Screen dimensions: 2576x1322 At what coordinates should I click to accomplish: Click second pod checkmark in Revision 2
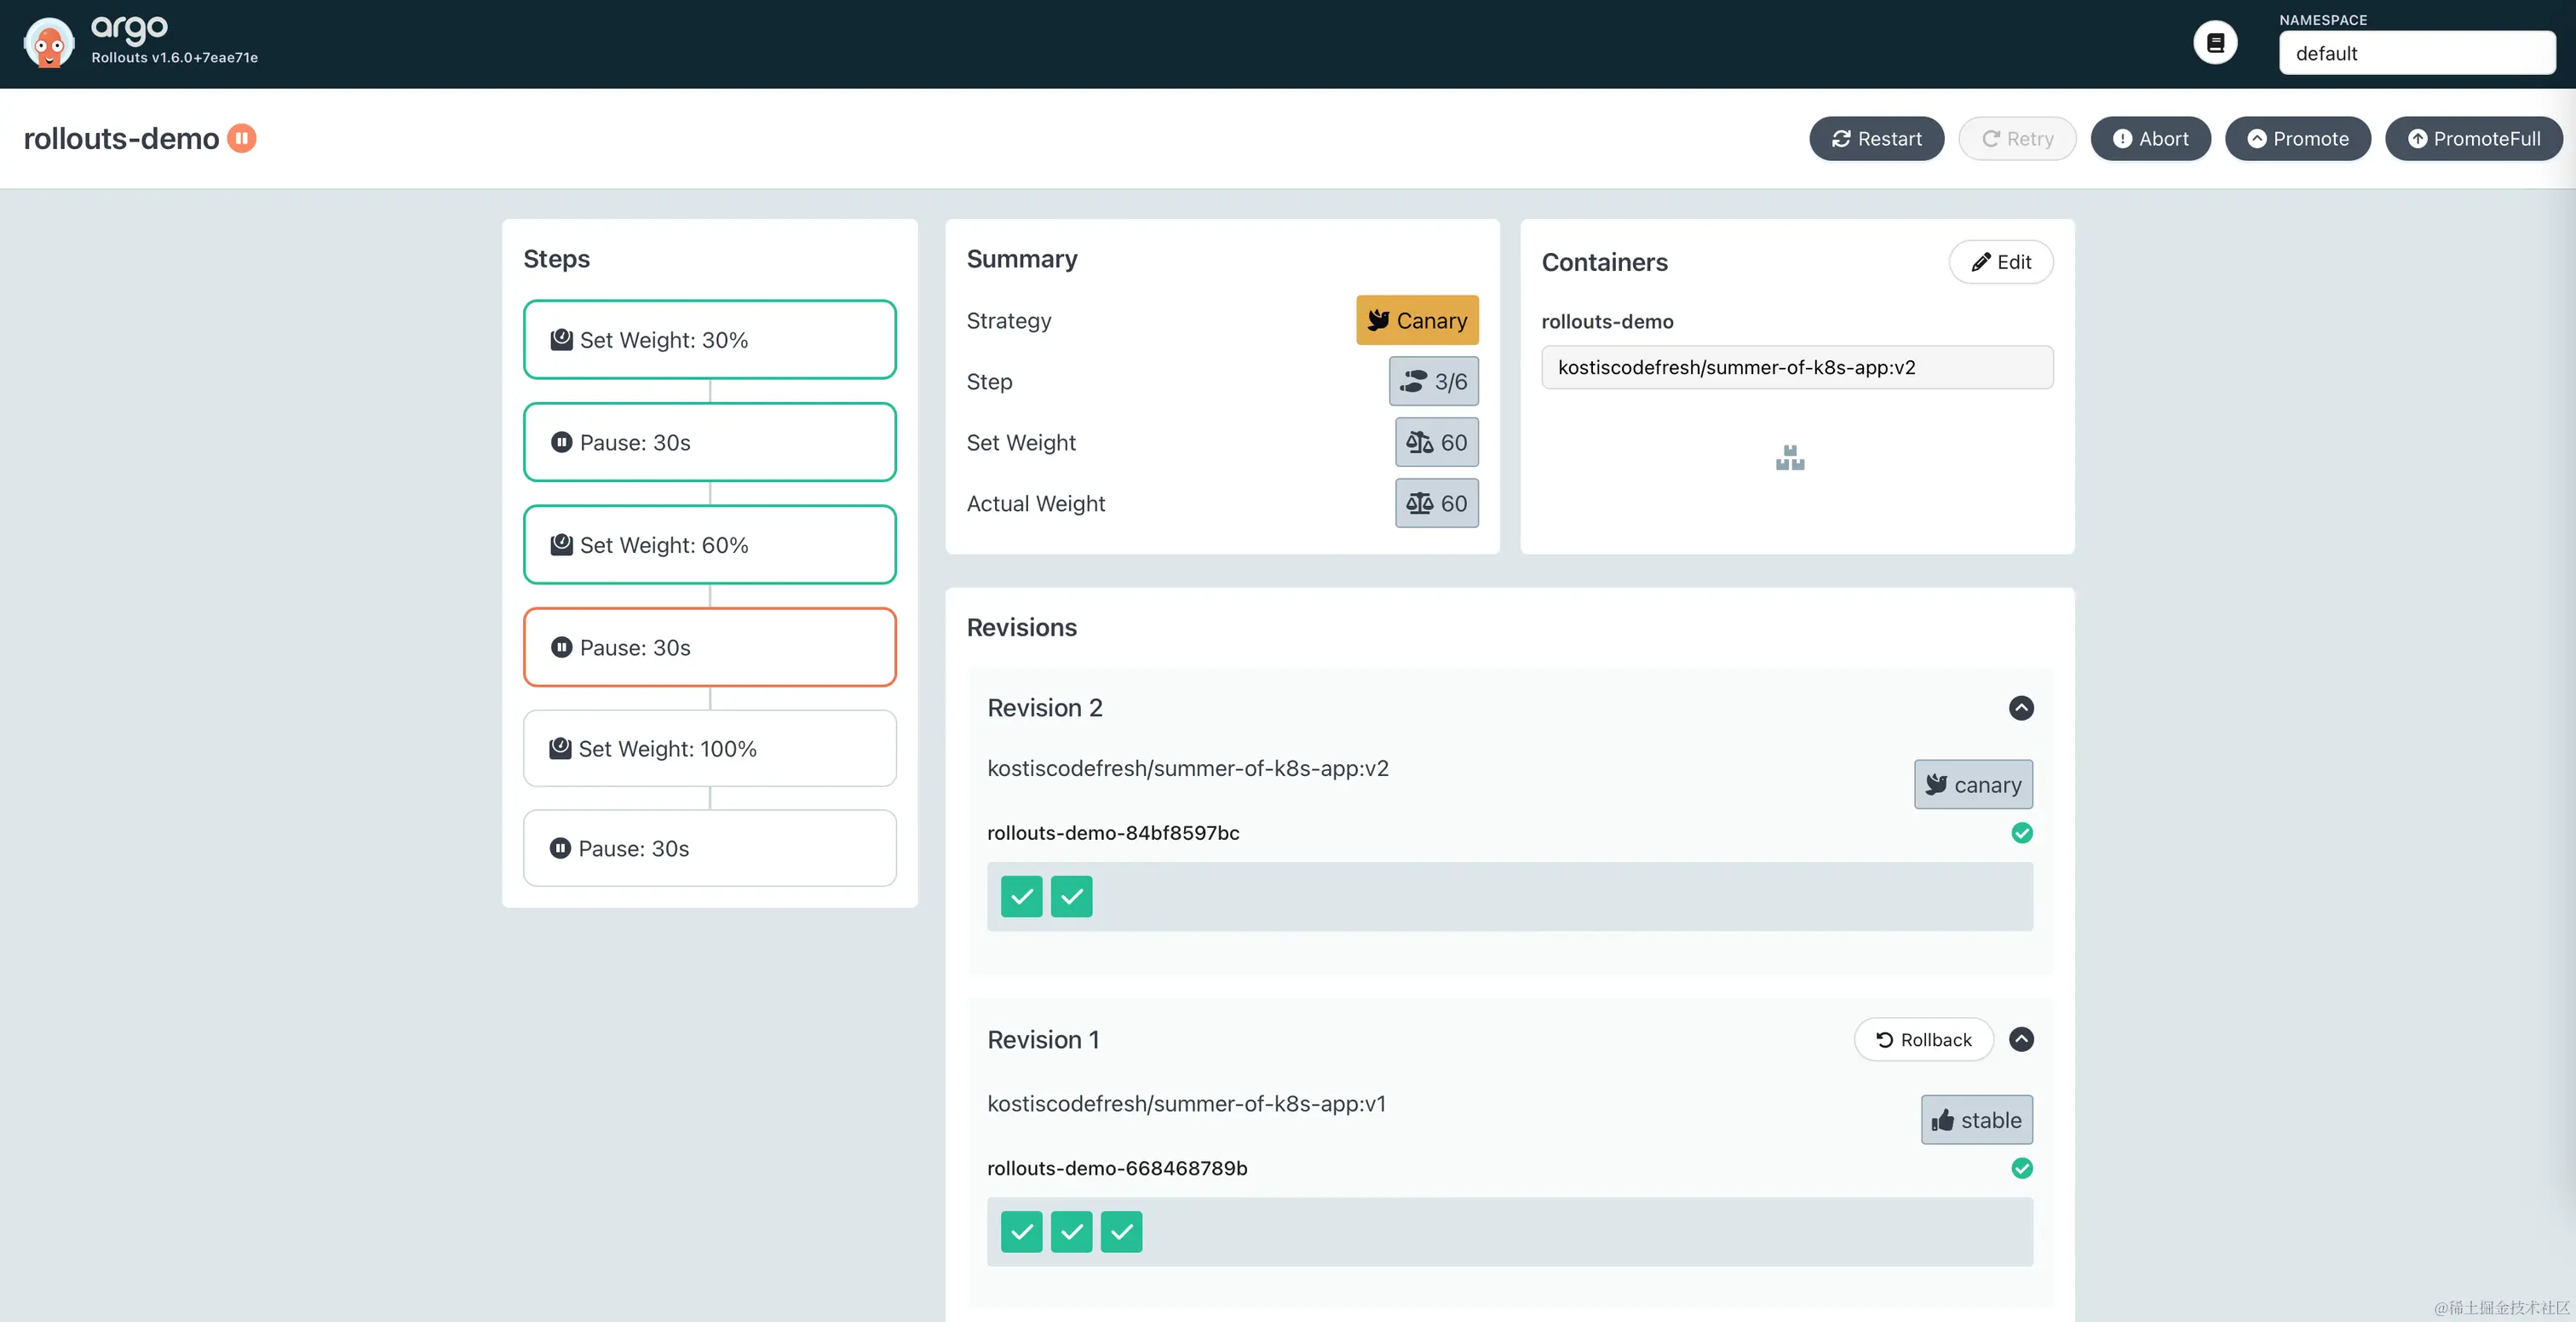click(1071, 897)
